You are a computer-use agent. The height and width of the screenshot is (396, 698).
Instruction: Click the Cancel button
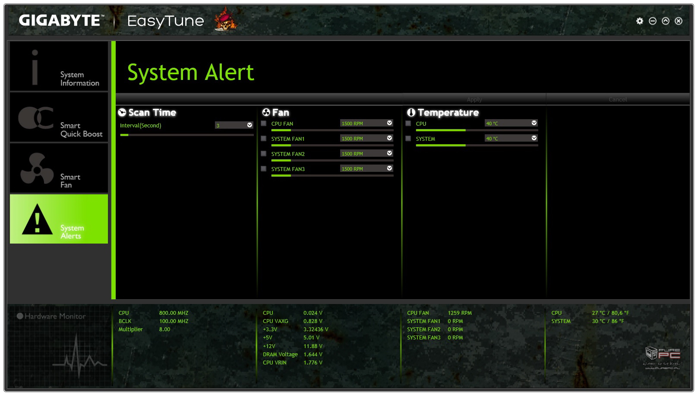(618, 99)
